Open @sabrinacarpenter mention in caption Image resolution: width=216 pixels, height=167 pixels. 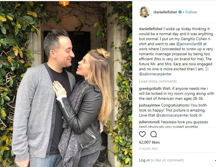[155, 74]
